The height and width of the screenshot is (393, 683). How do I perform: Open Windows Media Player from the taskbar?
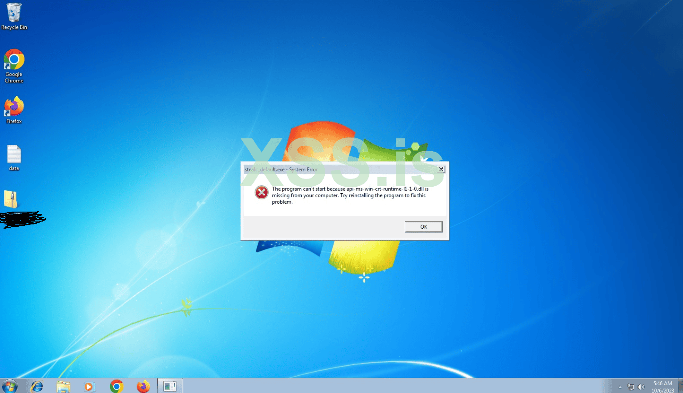click(90, 386)
